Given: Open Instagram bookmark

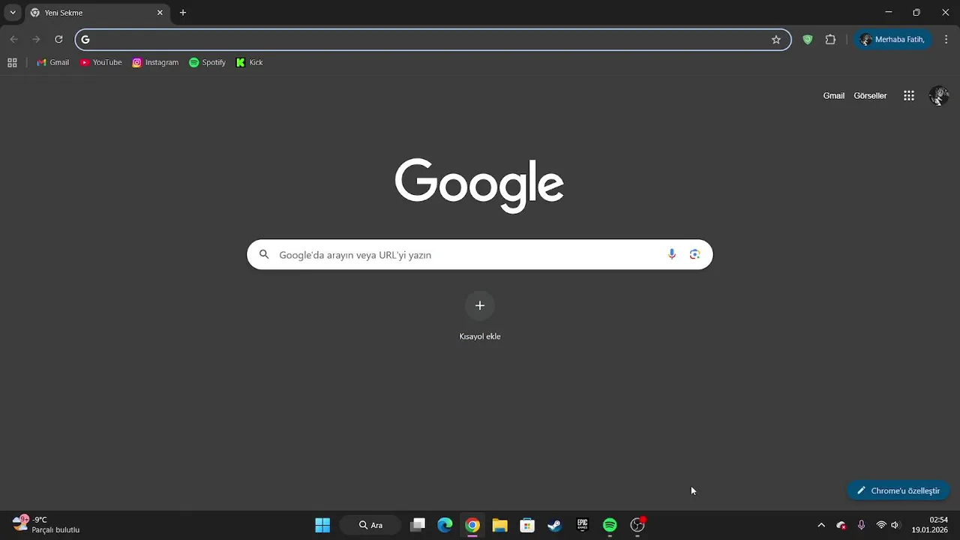Looking at the screenshot, I should (155, 62).
